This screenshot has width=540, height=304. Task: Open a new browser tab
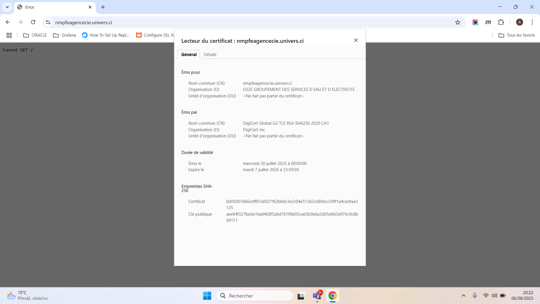pos(103,7)
